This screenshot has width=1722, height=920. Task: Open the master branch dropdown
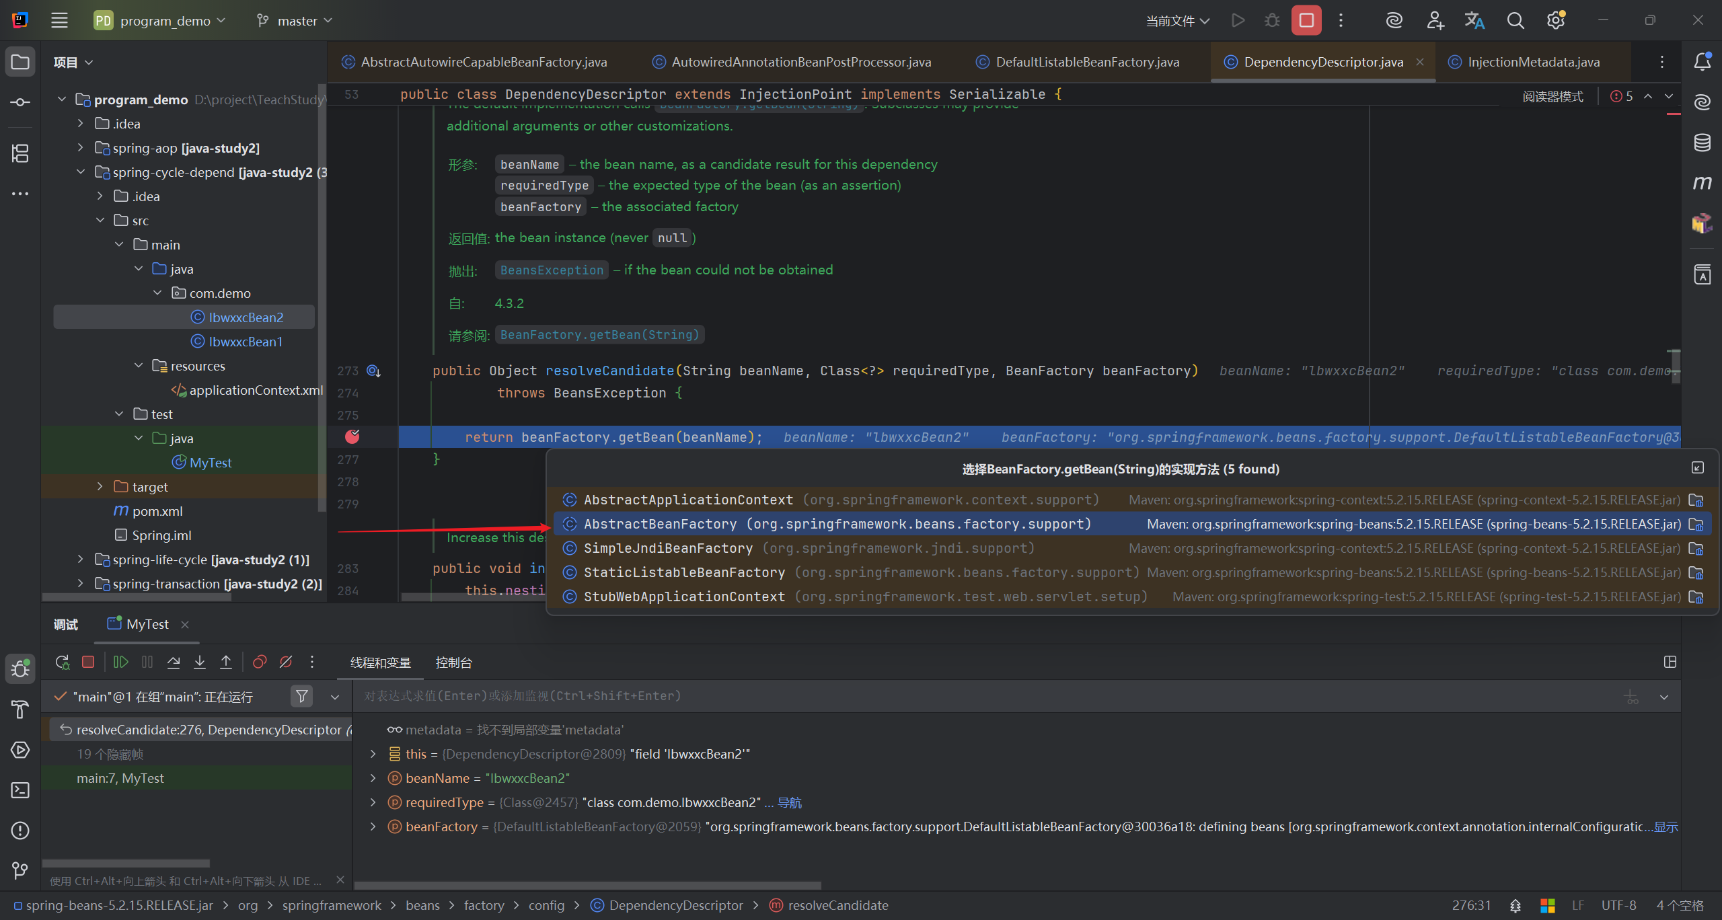[295, 21]
